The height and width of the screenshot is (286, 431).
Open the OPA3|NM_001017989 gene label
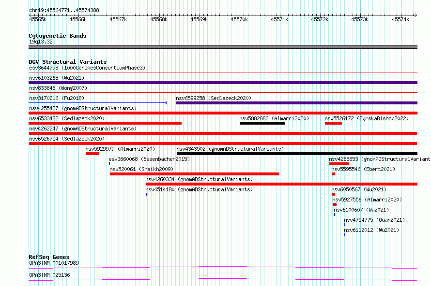[54, 263]
